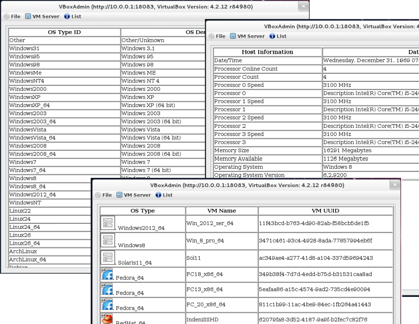Close the VM list window
Screen dimensions: 419x324
(395, 185)
